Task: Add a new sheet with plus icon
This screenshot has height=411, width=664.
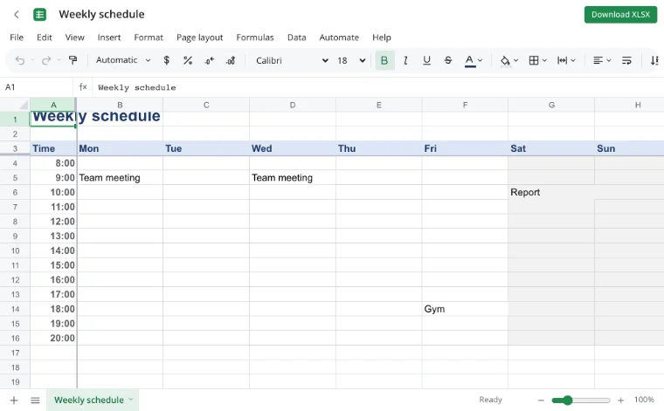Action: pyautogui.click(x=14, y=400)
